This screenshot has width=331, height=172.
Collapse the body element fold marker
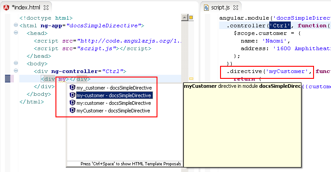pos(16,63)
